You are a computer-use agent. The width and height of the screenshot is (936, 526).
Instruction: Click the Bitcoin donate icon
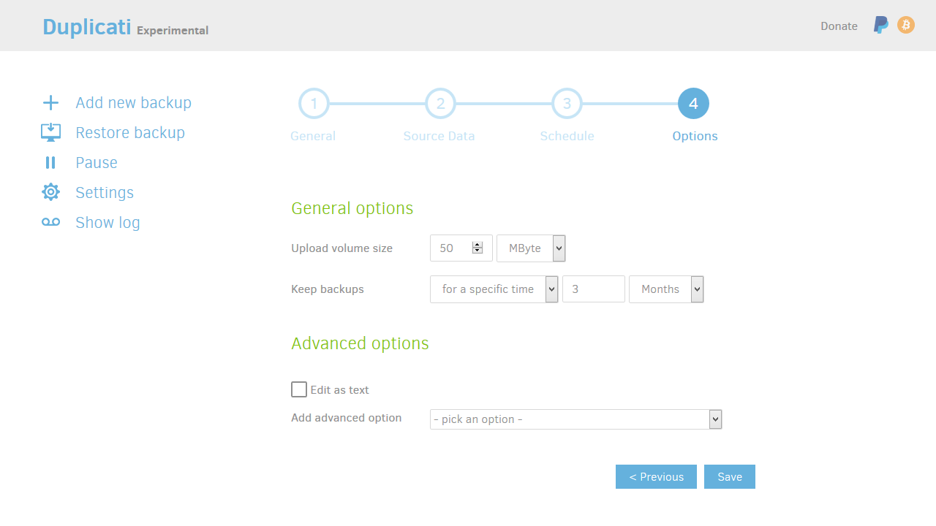tap(906, 26)
